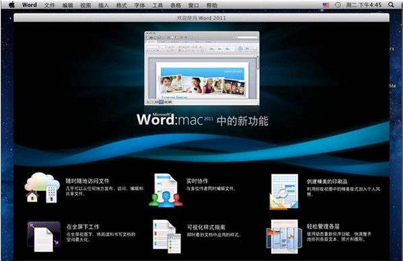403x261 pixels.
Task: Open the 窗口 menu
Action: [194, 5]
